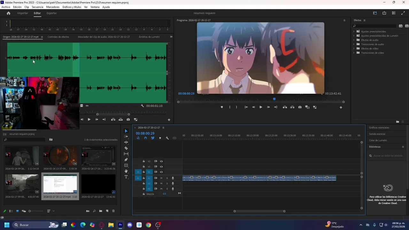Delete selected item with project panel trash
The image size is (409, 230).
point(113,211)
